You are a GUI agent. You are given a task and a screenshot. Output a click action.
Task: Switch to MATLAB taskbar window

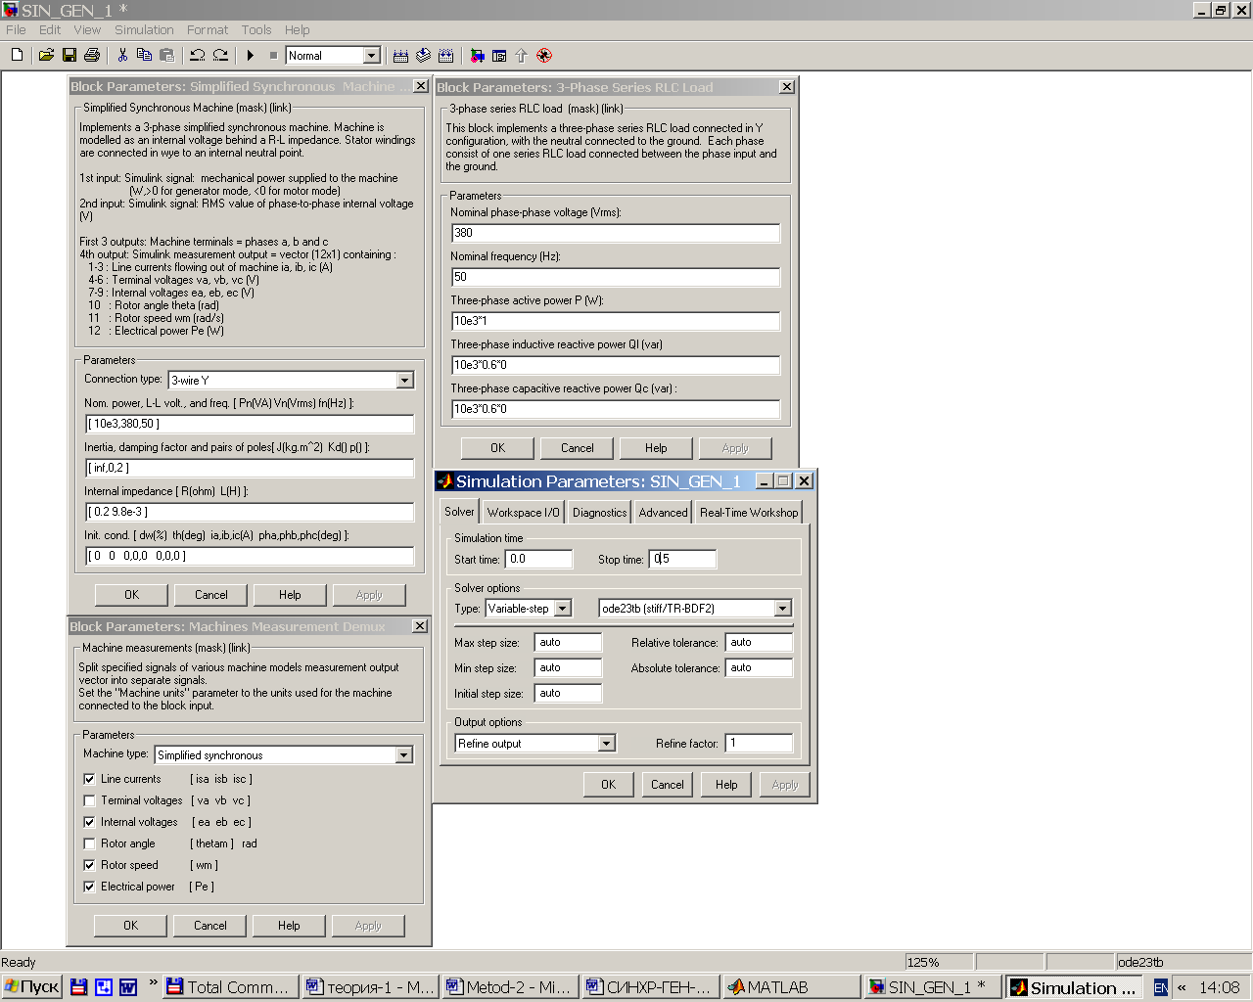790,987
